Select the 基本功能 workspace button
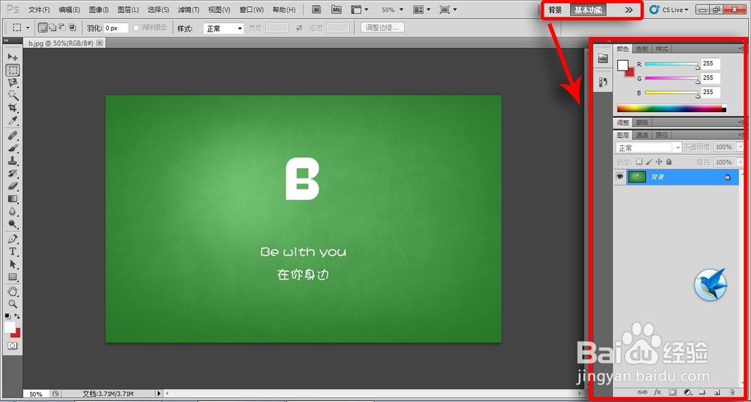Image resolution: width=751 pixels, height=402 pixels. [x=588, y=10]
